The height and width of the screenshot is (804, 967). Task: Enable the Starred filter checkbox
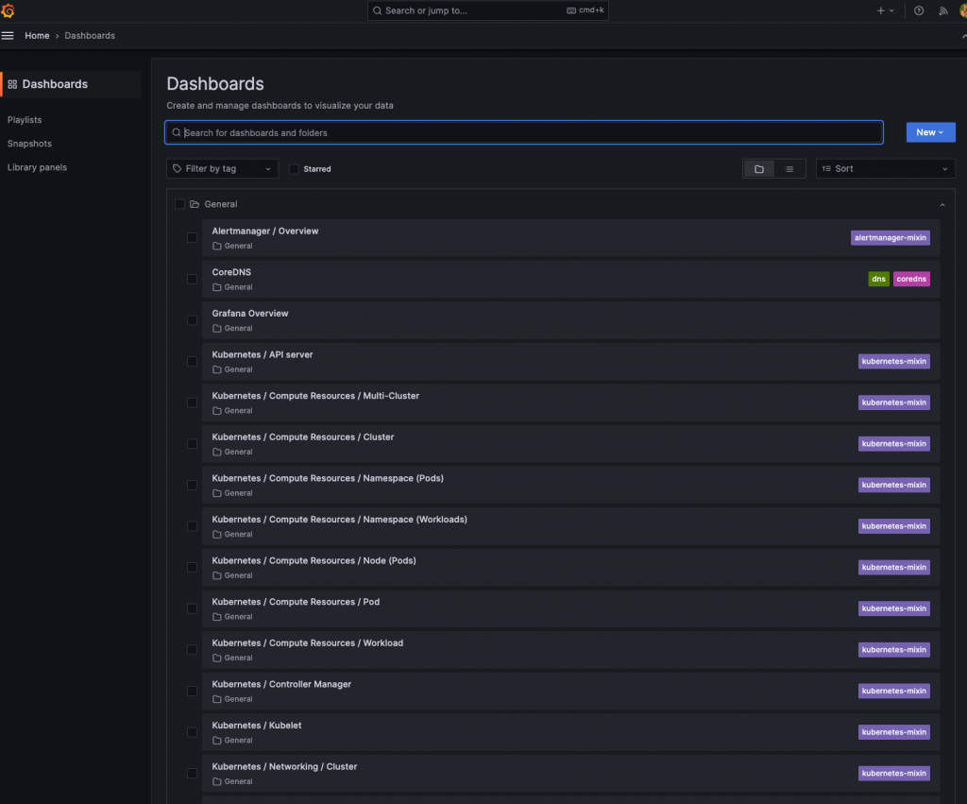pos(294,169)
